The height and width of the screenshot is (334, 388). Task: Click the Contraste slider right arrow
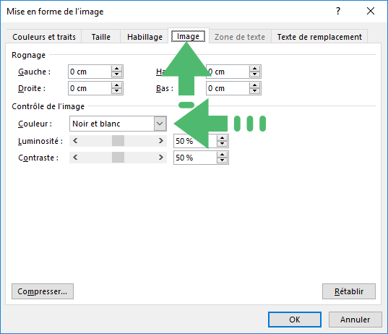(x=161, y=158)
